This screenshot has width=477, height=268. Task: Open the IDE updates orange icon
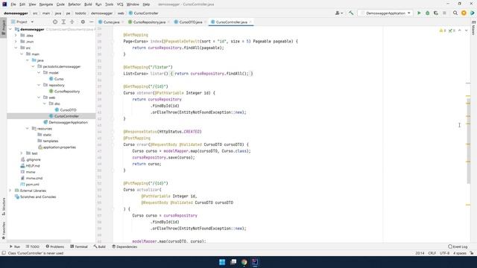click(x=464, y=13)
